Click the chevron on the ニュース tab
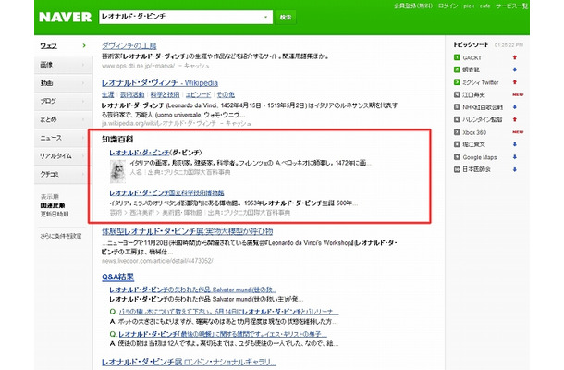 [x=83, y=138]
